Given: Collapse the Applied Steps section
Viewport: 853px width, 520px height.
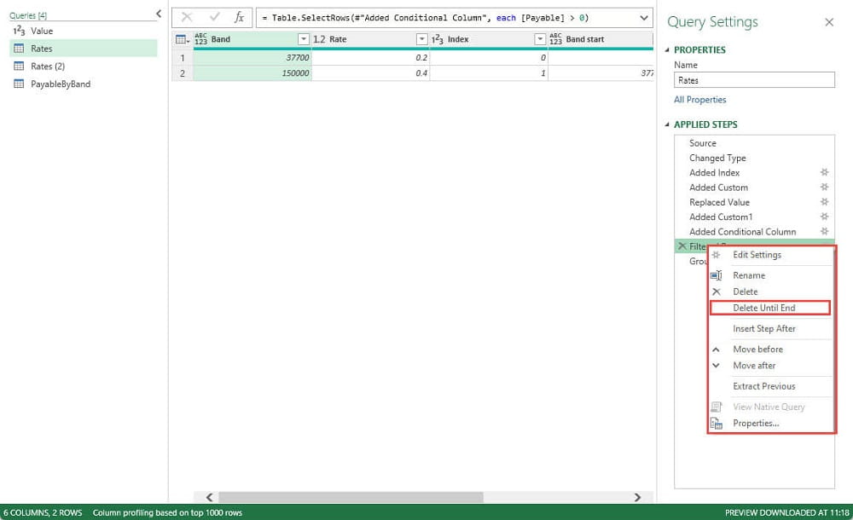Looking at the screenshot, I should (668, 124).
